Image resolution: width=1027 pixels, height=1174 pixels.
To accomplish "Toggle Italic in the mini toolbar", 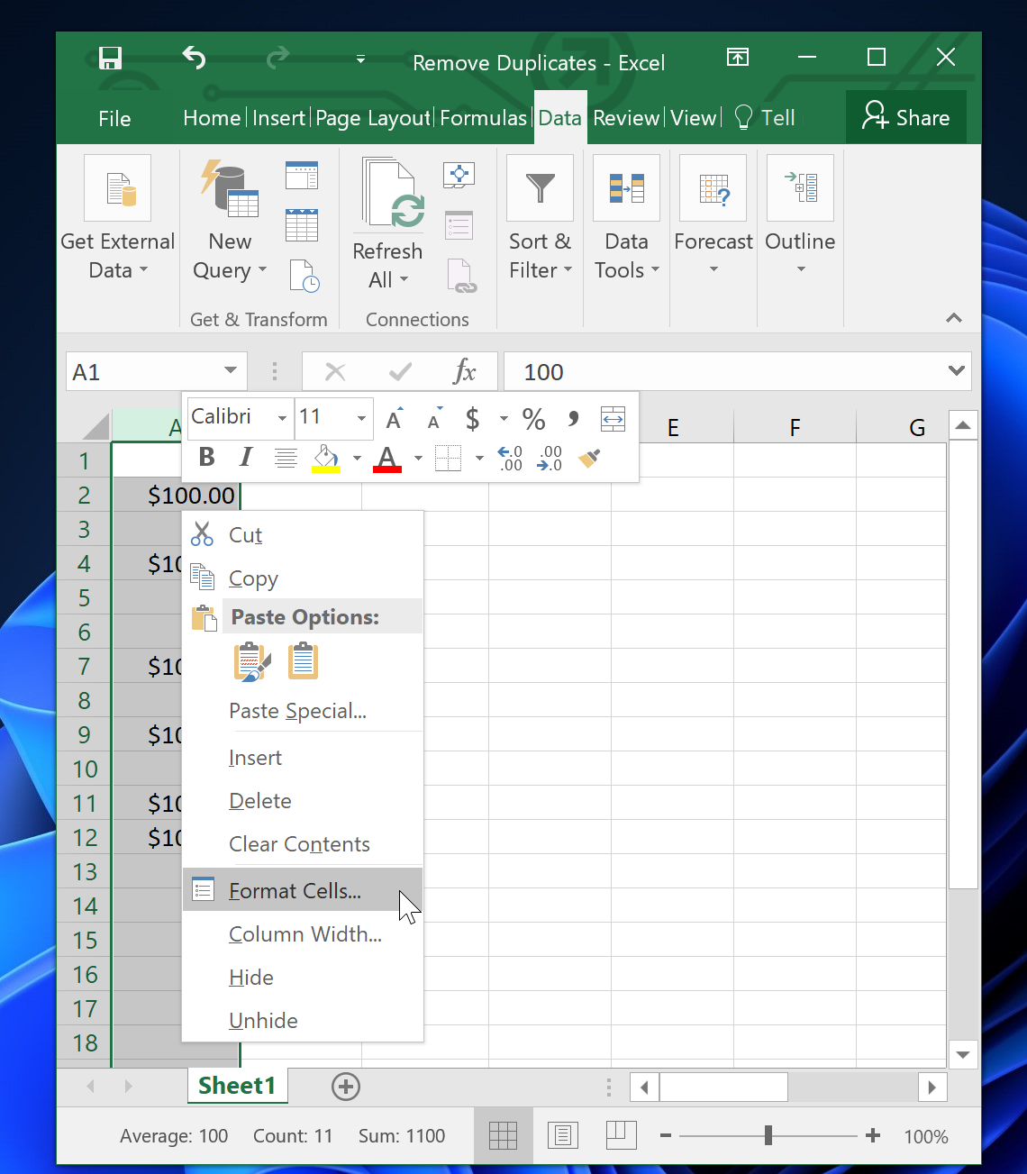I will 246,458.
